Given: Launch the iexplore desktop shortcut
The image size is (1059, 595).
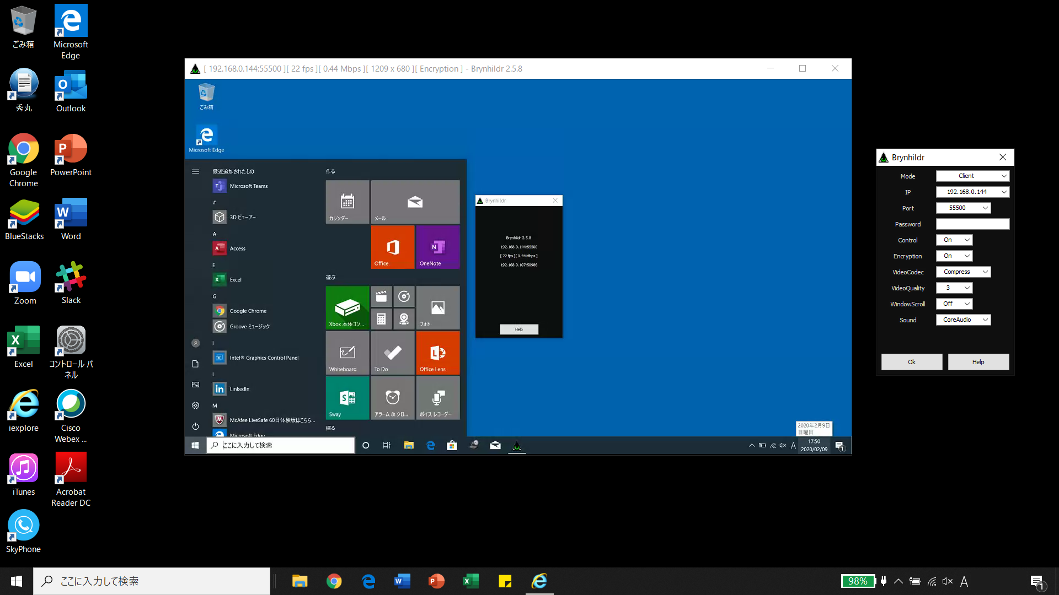Looking at the screenshot, I should [23, 410].
